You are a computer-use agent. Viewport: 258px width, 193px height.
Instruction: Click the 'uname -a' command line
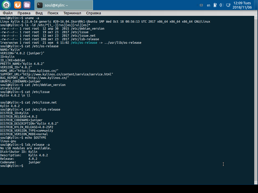coord(20,18)
